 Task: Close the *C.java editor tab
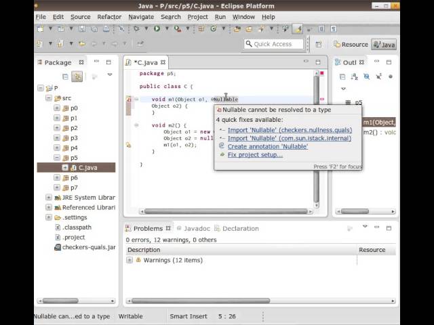[163, 62]
